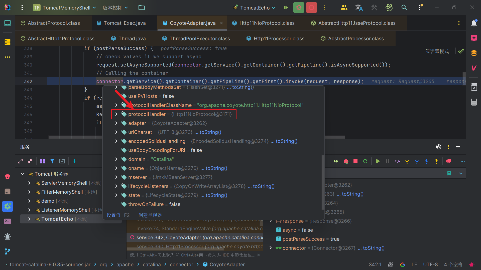Image resolution: width=481 pixels, height=270 pixels.
Task: Open the project tool window icon
Action: pos(8,23)
